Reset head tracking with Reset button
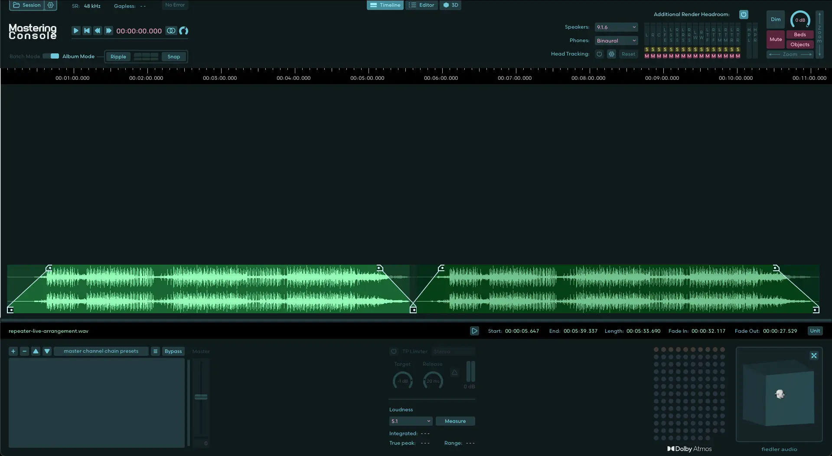832x456 pixels. pyautogui.click(x=628, y=54)
